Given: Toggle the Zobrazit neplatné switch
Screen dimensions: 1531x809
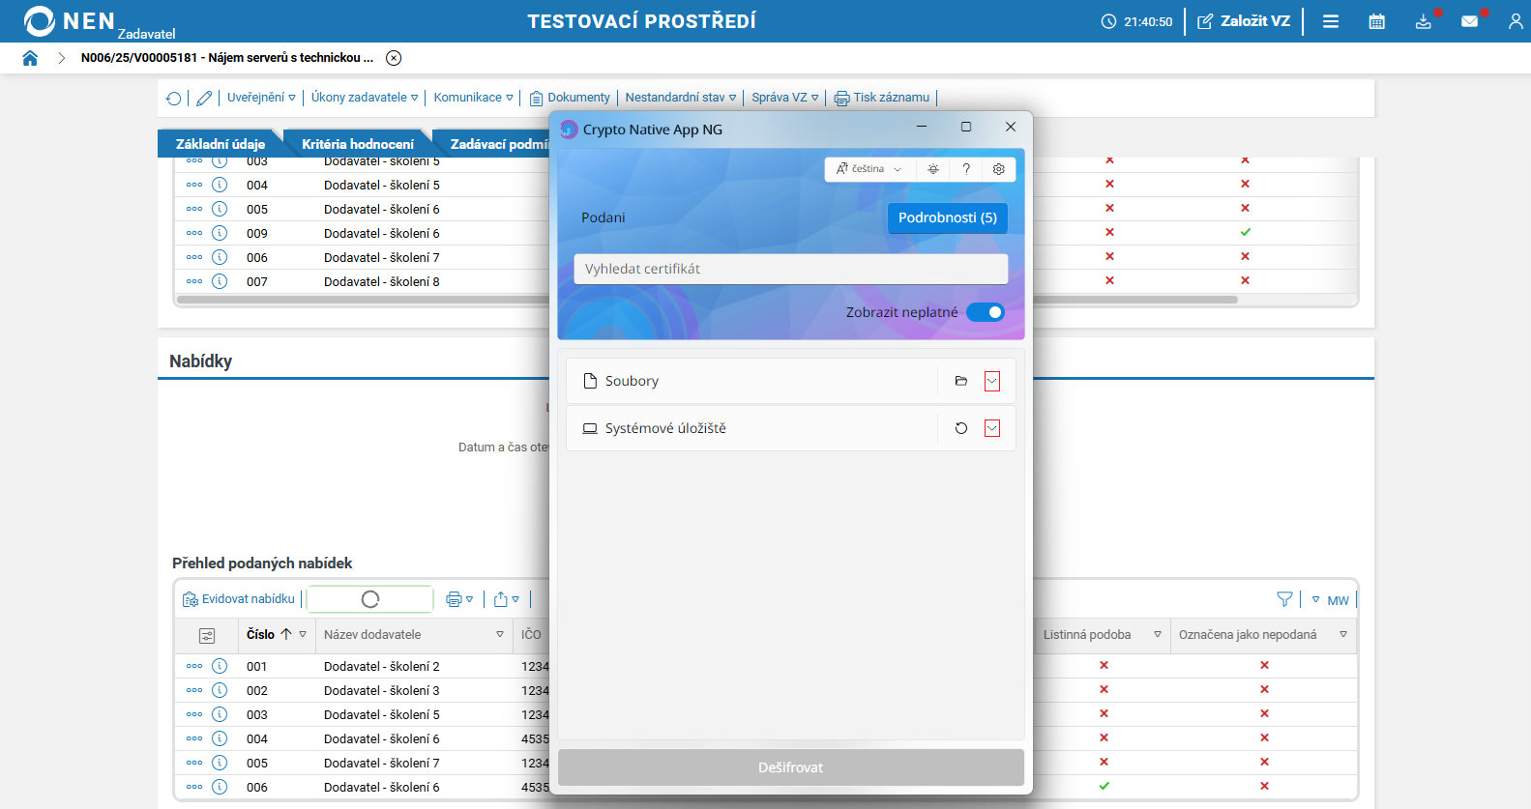Looking at the screenshot, I should (x=986, y=312).
